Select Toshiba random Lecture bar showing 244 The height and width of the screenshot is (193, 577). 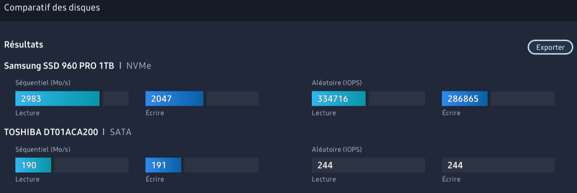point(368,165)
